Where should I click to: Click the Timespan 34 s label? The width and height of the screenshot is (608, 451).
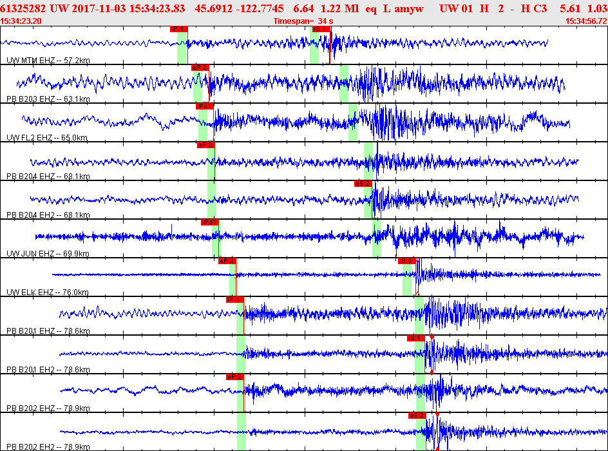[303, 21]
